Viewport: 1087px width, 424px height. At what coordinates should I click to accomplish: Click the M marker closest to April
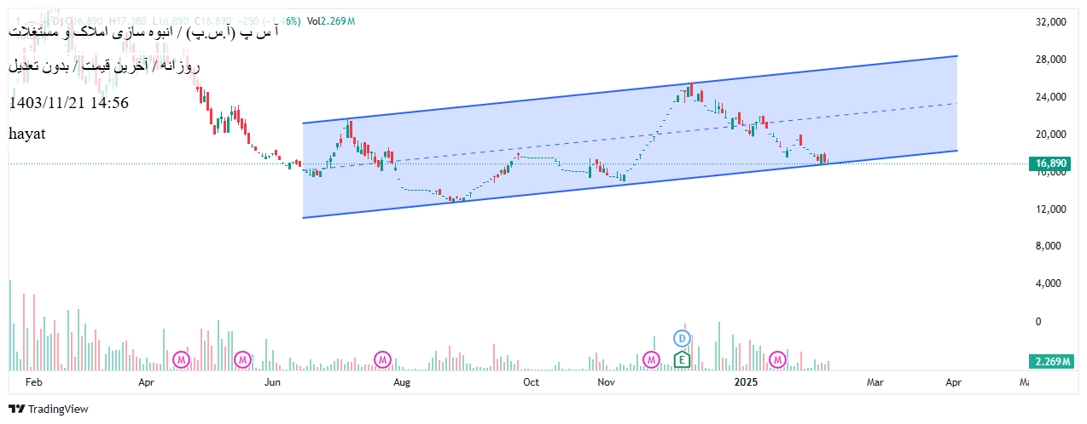tap(182, 360)
